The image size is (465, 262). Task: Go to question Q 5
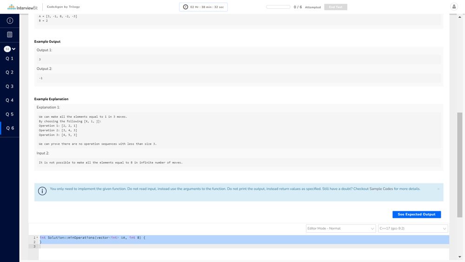coord(9,114)
